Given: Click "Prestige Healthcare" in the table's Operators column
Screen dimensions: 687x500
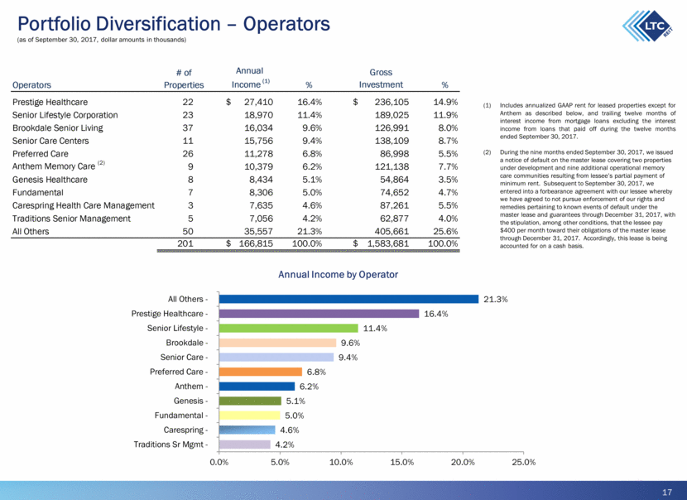Looking at the screenshot, I should 50,102.
